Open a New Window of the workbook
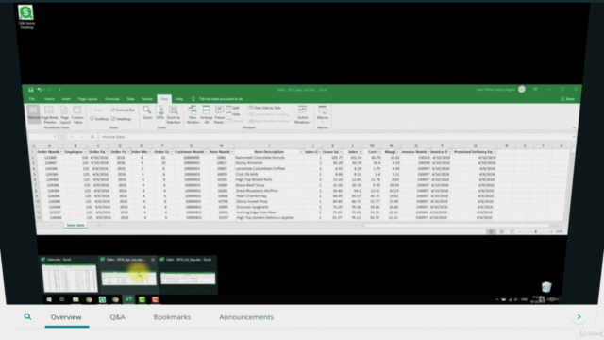The image size is (604, 340). (x=193, y=114)
